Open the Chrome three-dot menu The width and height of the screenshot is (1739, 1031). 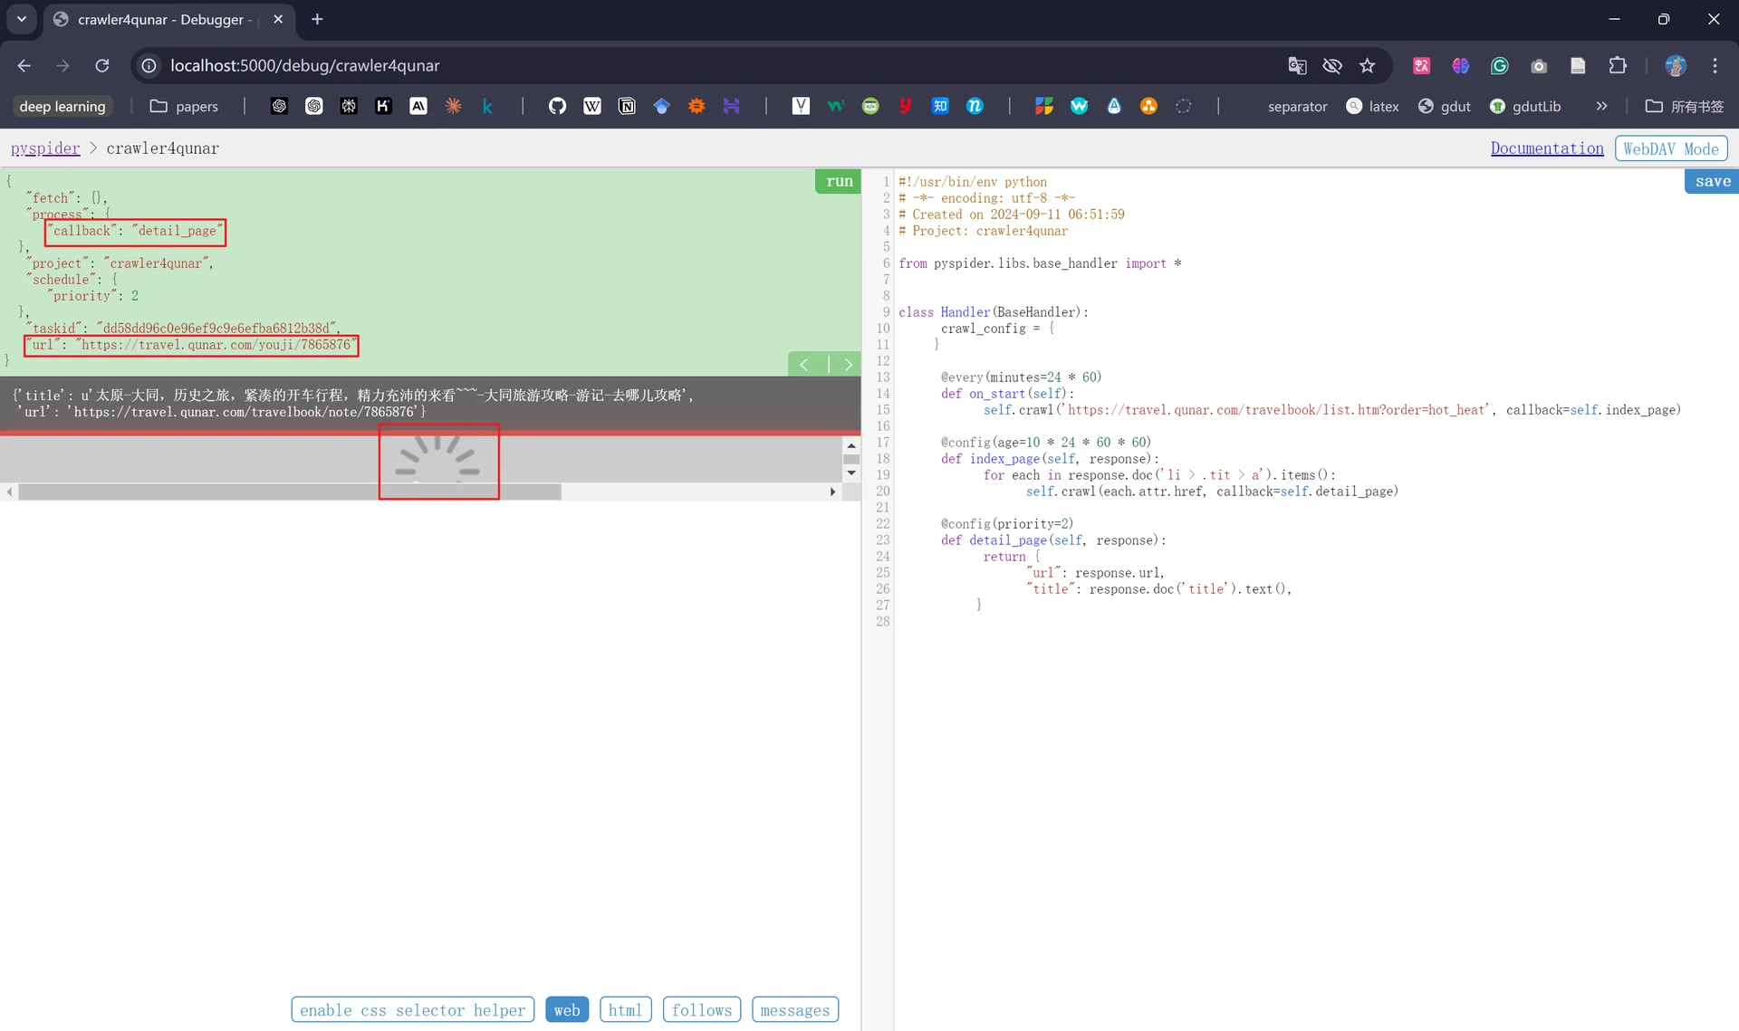[x=1715, y=65]
